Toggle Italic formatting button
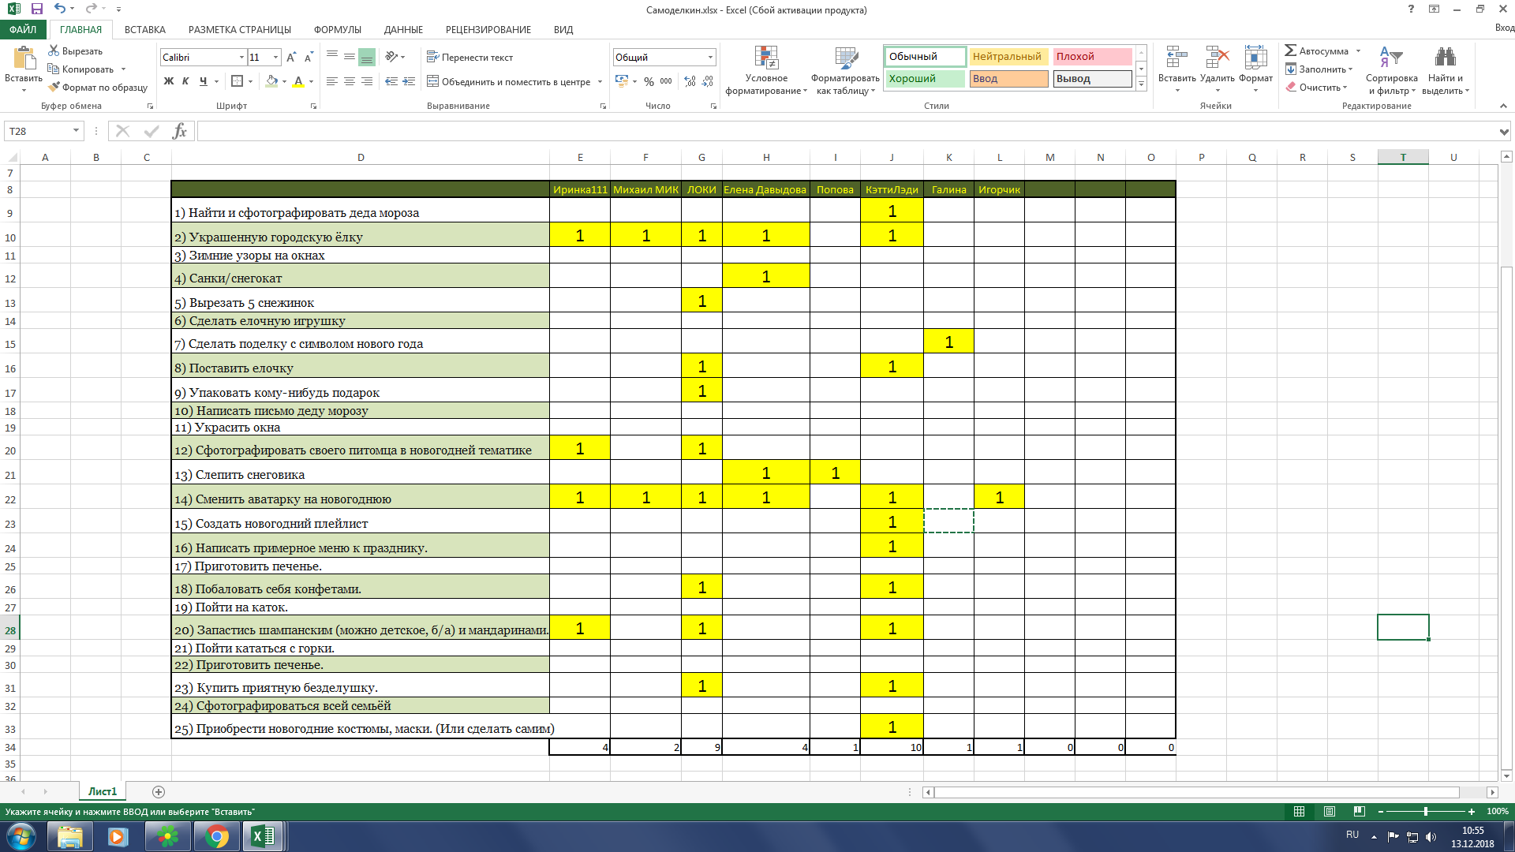This screenshot has height=852, width=1515. 185,81
